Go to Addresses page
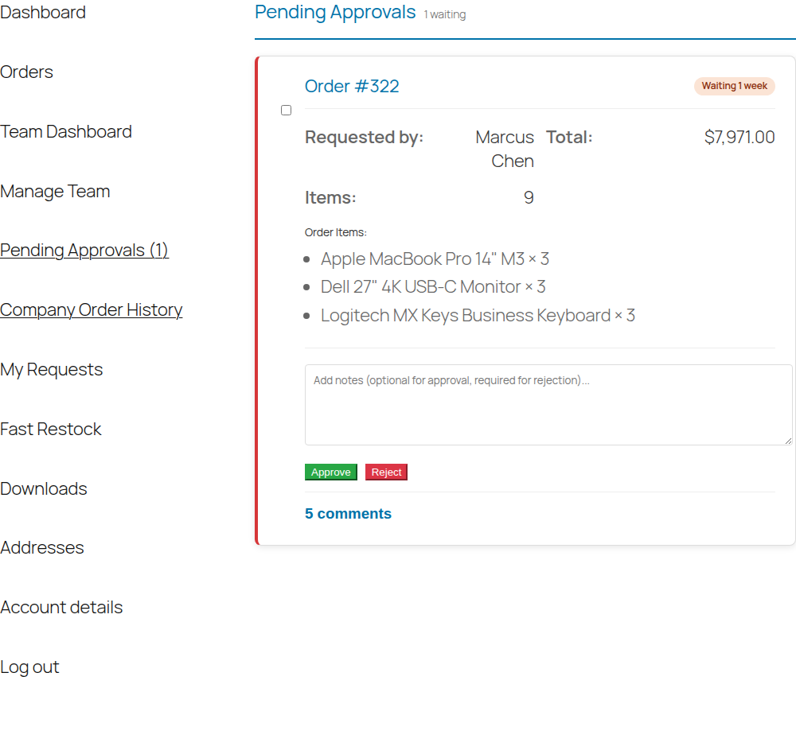 42,548
